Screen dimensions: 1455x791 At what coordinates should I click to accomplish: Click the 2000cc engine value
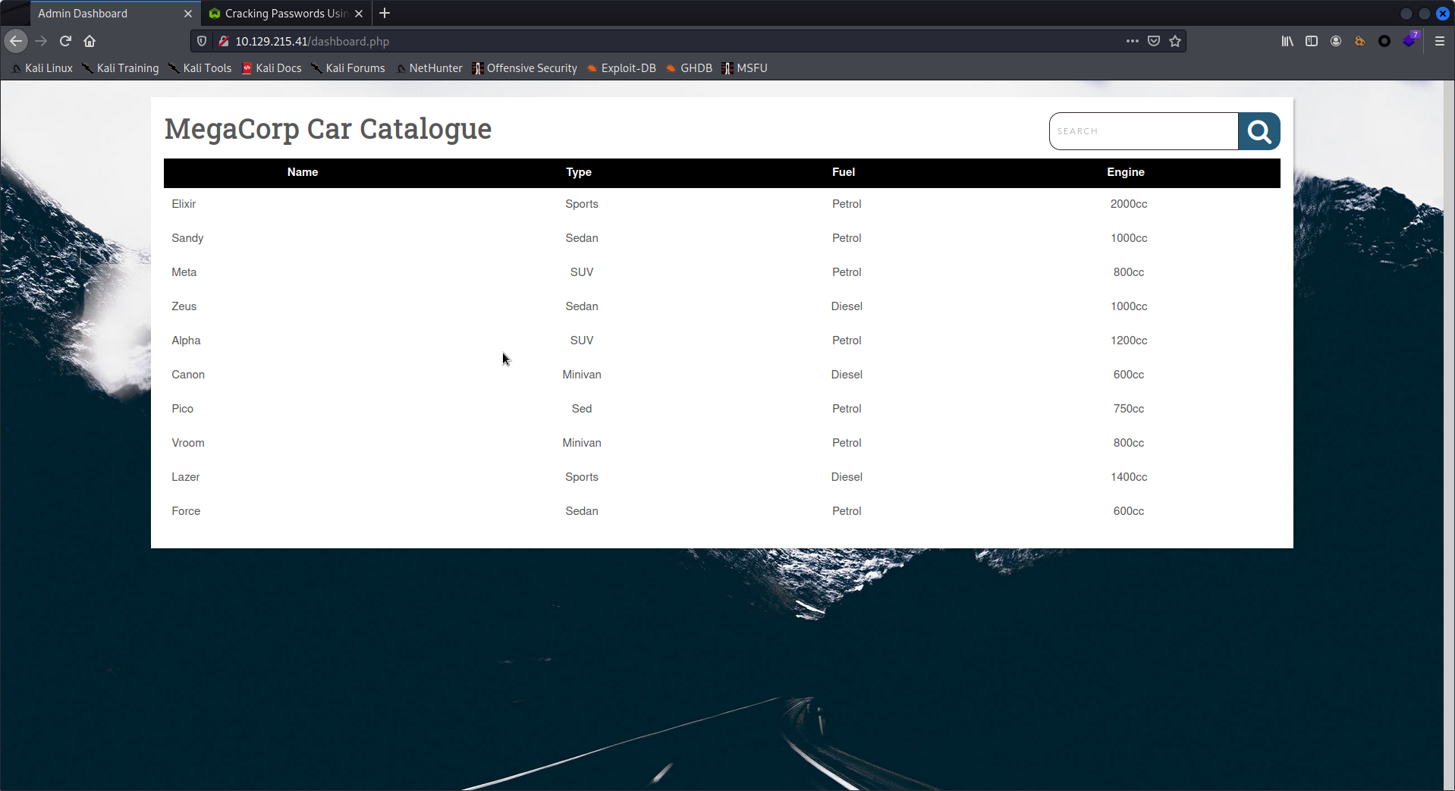(1129, 204)
